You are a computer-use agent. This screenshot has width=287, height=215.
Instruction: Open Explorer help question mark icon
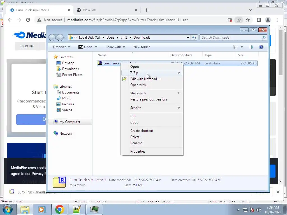coord(261,47)
